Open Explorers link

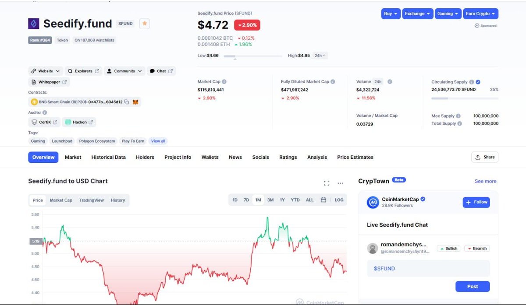click(x=83, y=71)
